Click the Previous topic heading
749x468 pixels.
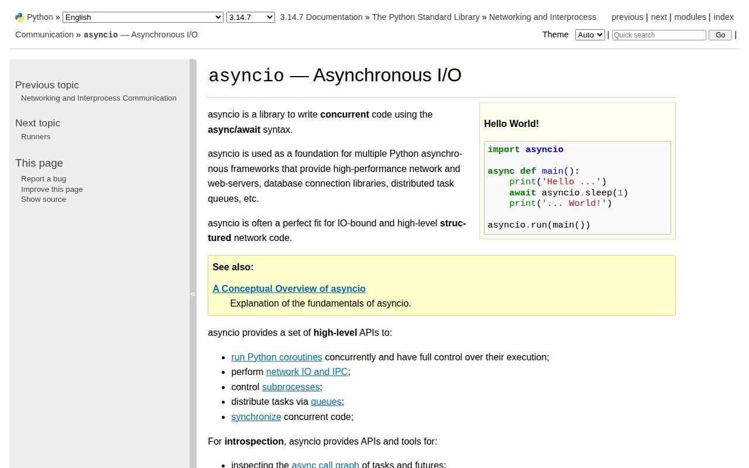pyautogui.click(x=47, y=85)
